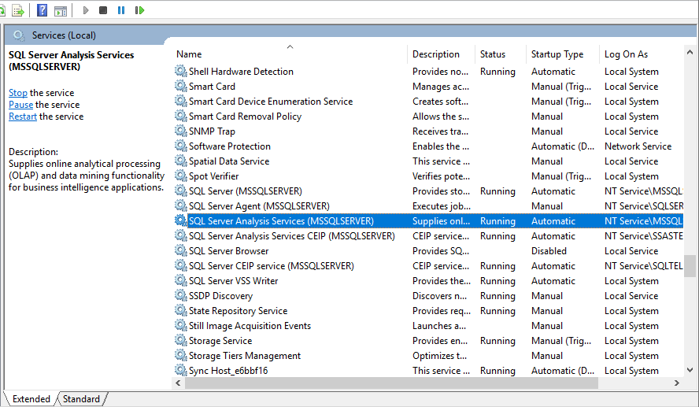The width and height of the screenshot is (699, 407).
Task: Click the Start Service play icon
Action: (x=86, y=10)
